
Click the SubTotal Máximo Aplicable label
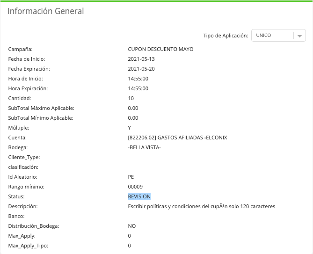pyautogui.click(x=41, y=108)
